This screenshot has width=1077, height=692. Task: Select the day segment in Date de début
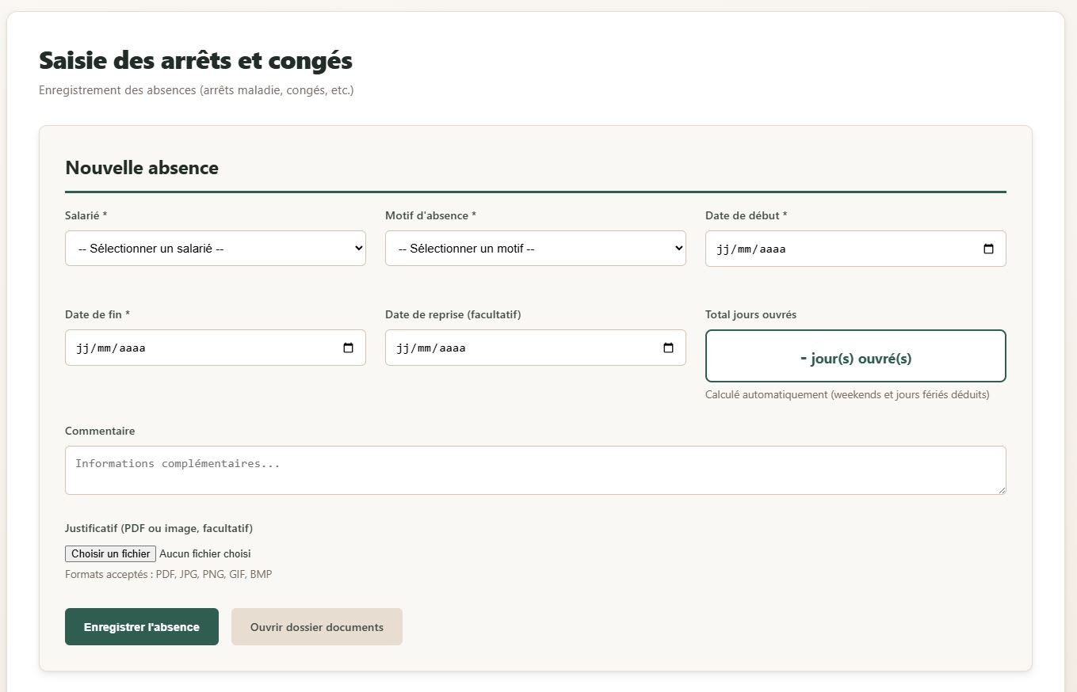point(722,249)
